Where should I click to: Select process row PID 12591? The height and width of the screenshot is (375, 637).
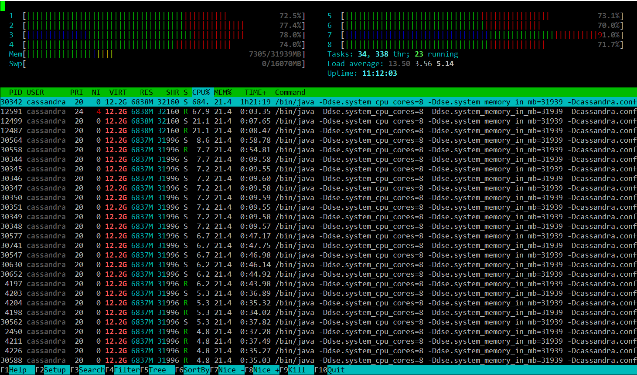(318, 111)
